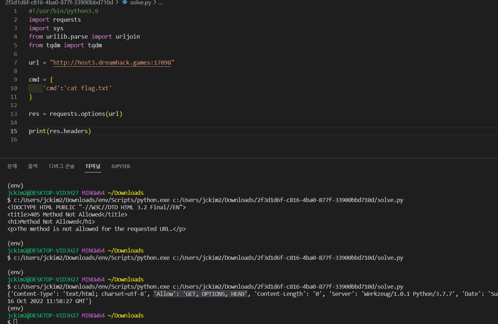This screenshot has height=324, width=498.
Task: Click the 'import sys' line
Action: click(x=46, y=29)
